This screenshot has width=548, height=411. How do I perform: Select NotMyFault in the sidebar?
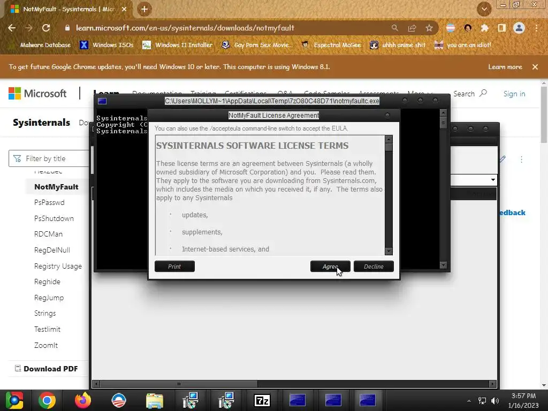coord(56,187)
